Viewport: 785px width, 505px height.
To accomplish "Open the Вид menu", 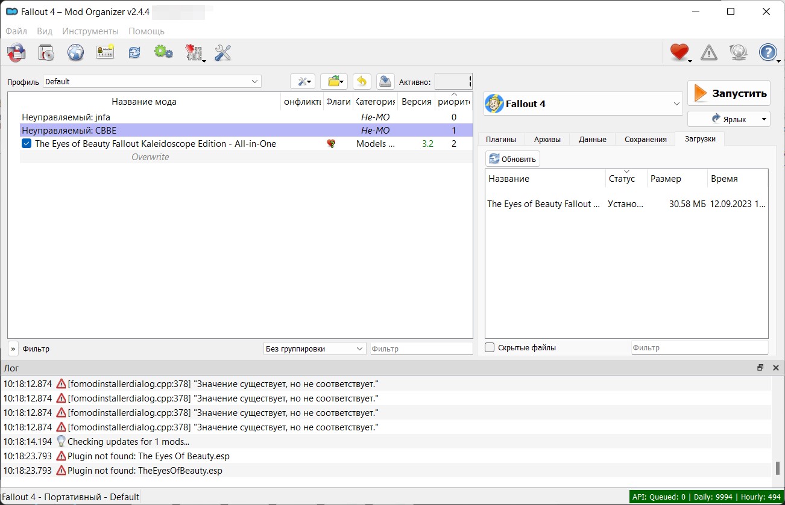I will (45, 31).
